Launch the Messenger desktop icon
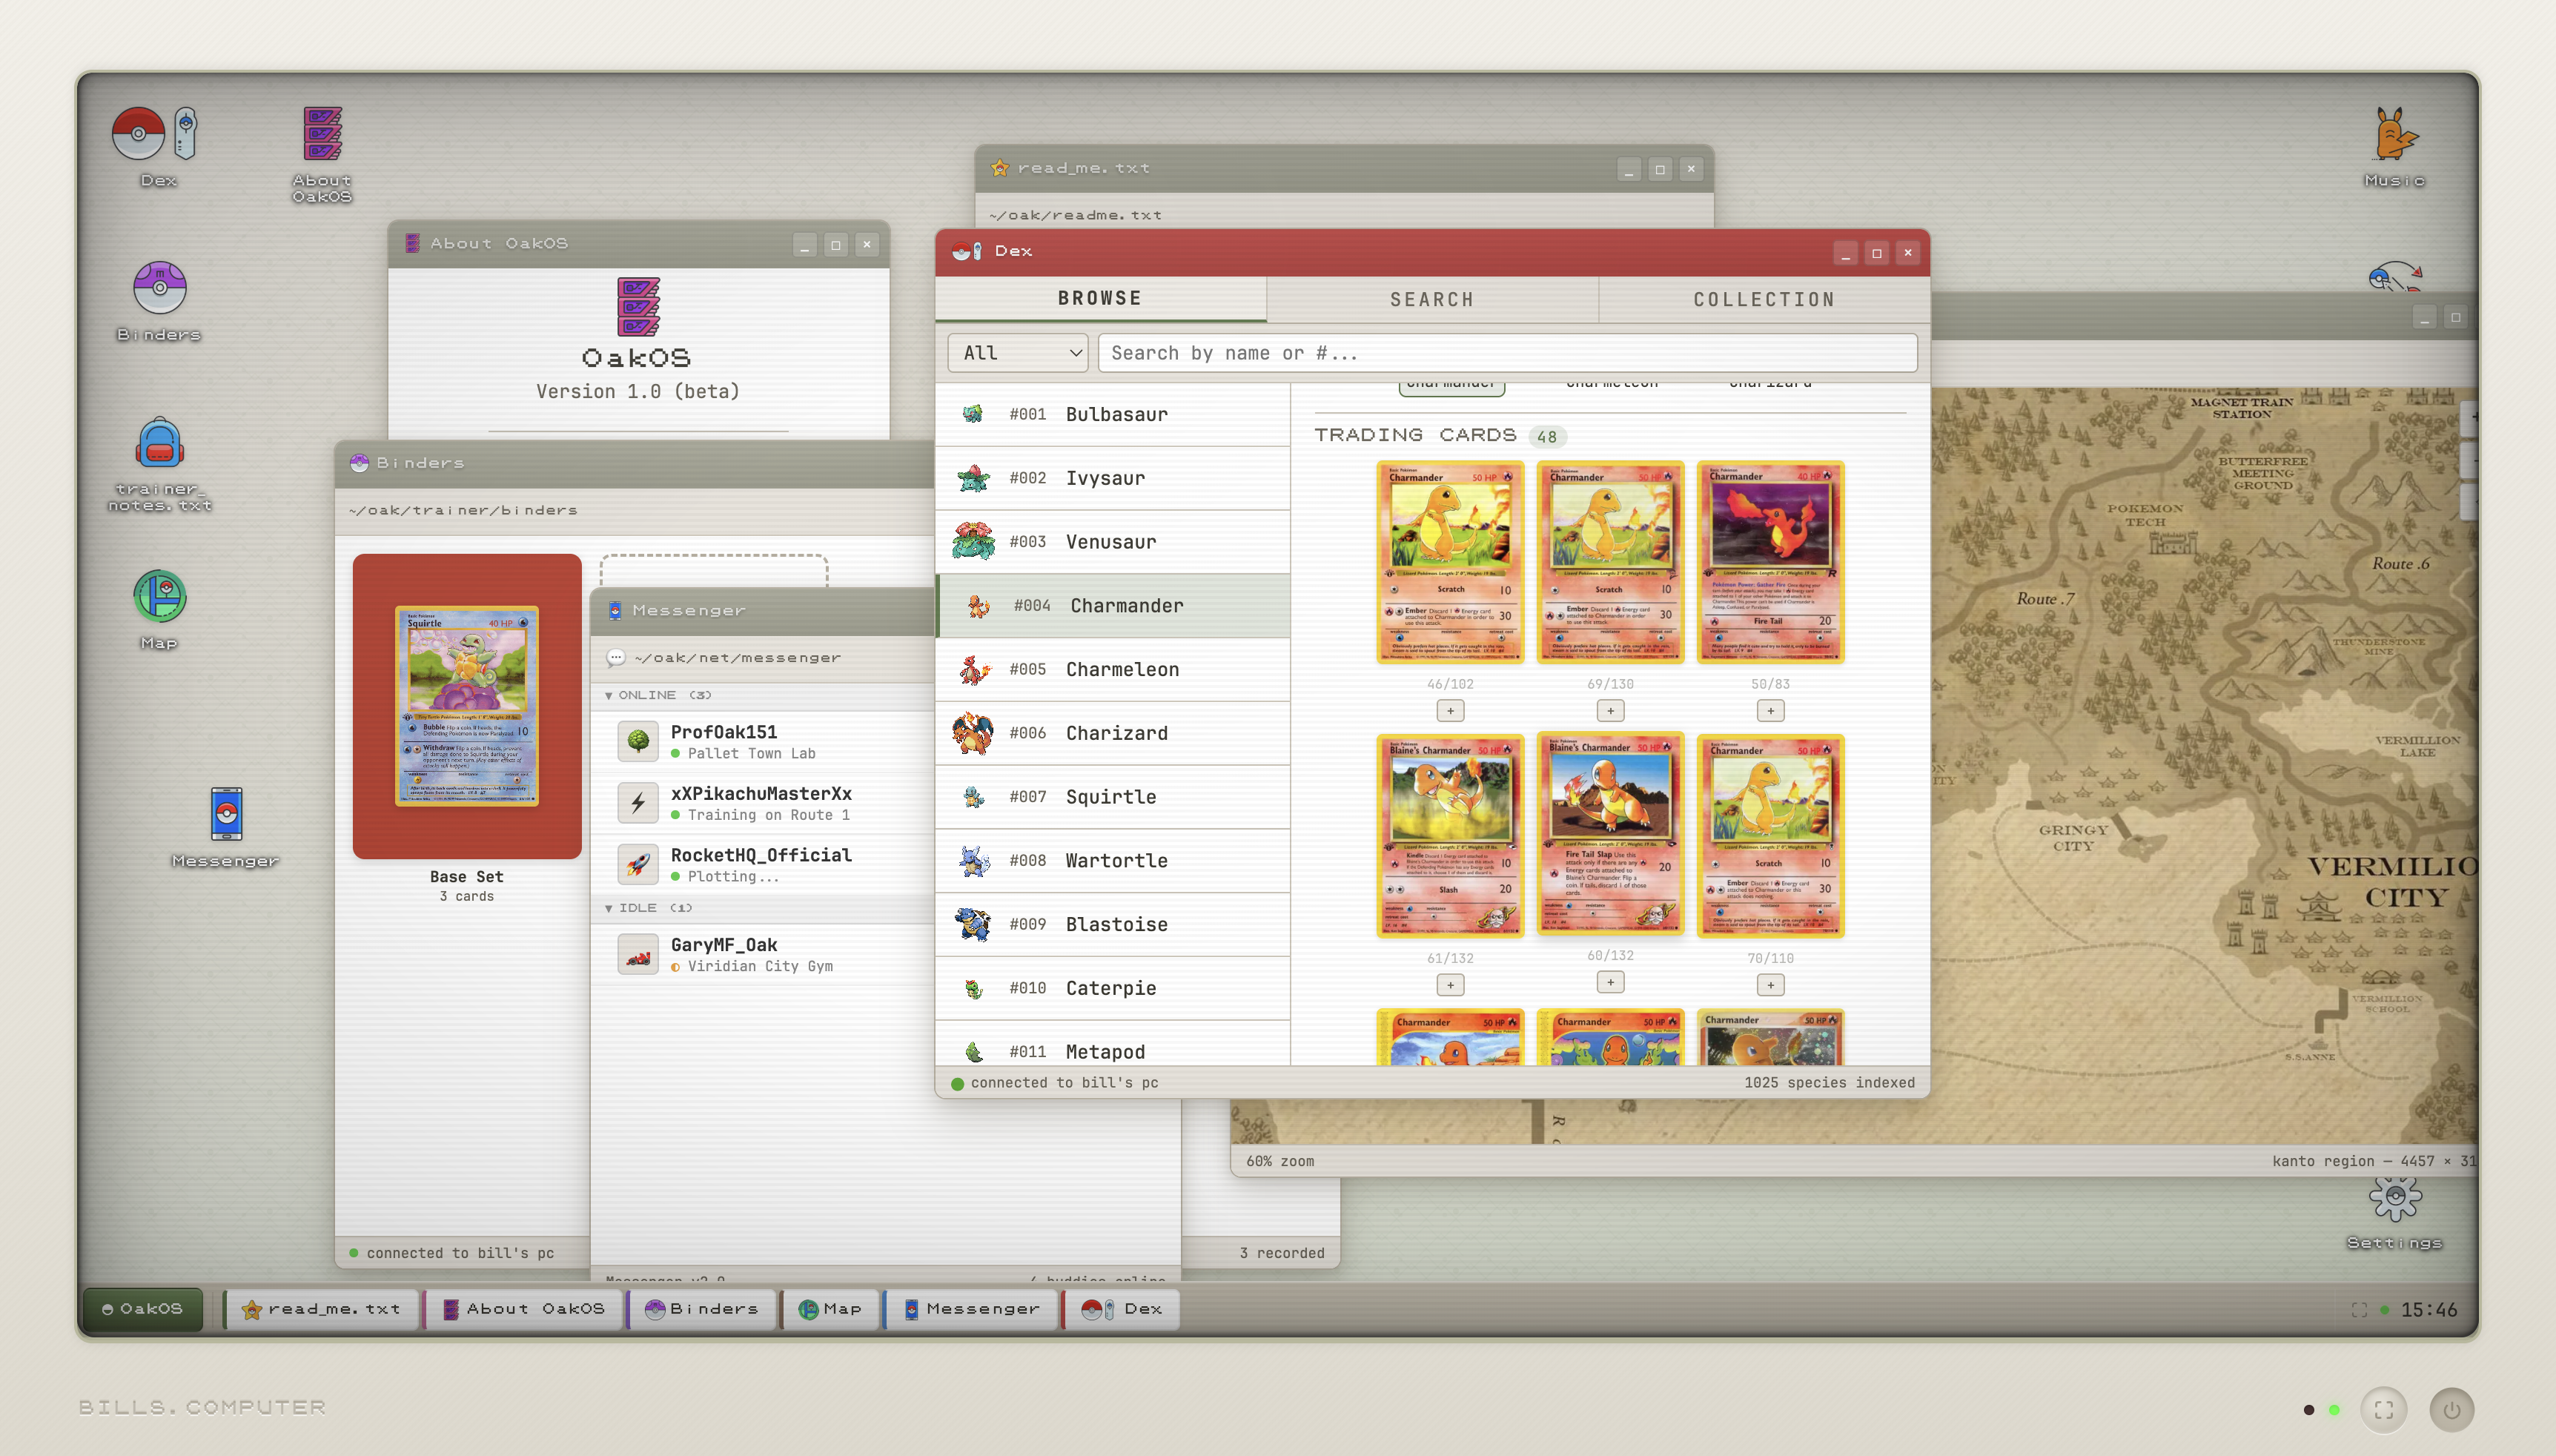The width and height of the screenshot is (2556, 1456). click(226, 815)
